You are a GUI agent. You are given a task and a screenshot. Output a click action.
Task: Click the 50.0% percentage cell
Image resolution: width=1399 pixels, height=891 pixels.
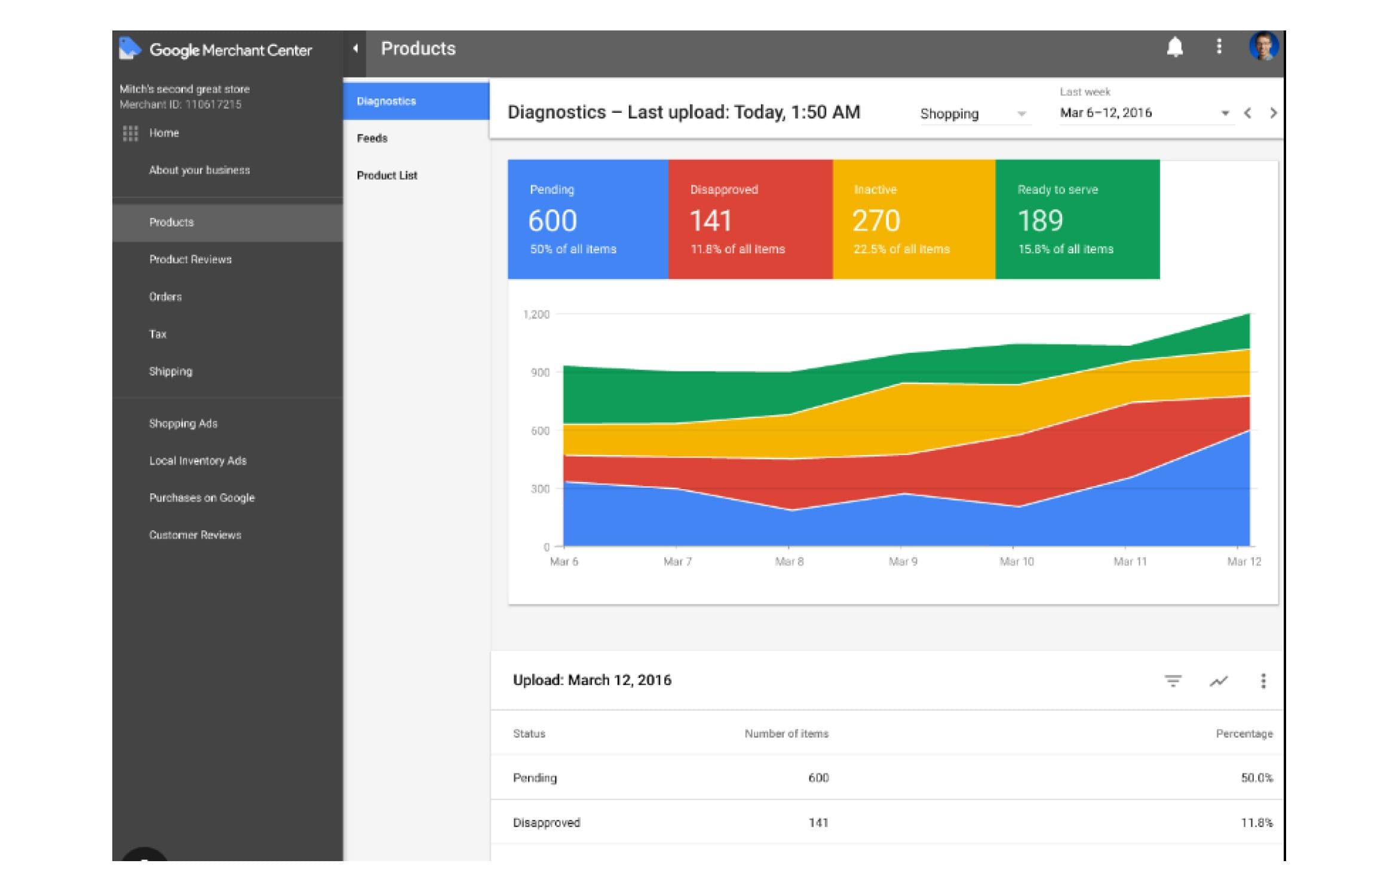(x=1257, y=778)
